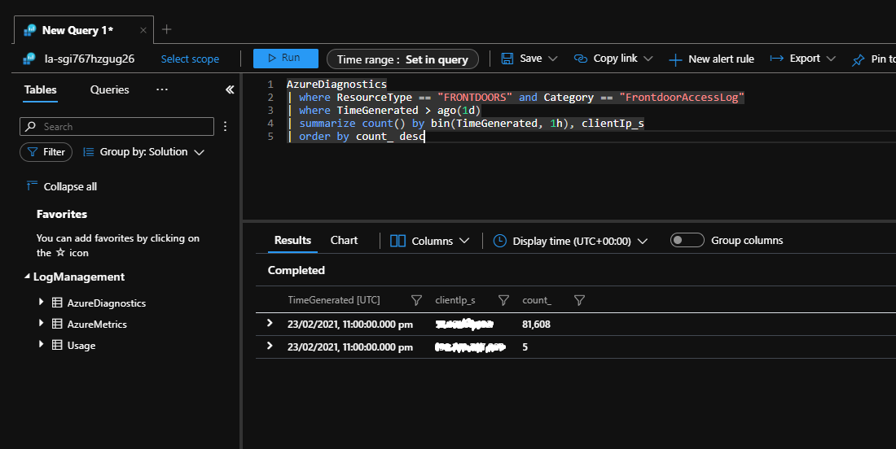
Task: Open the vertical ellipsis next to Search
Action: [225, 126]
